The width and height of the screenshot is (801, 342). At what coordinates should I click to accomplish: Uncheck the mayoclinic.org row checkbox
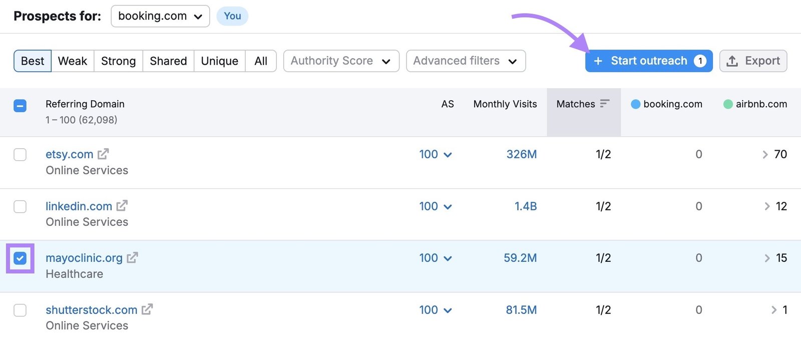click(20, 258)
